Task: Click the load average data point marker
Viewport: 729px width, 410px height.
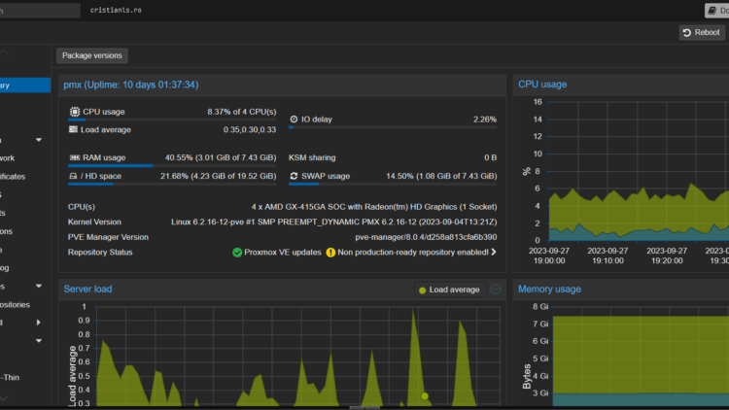Action: coord(425,396)
